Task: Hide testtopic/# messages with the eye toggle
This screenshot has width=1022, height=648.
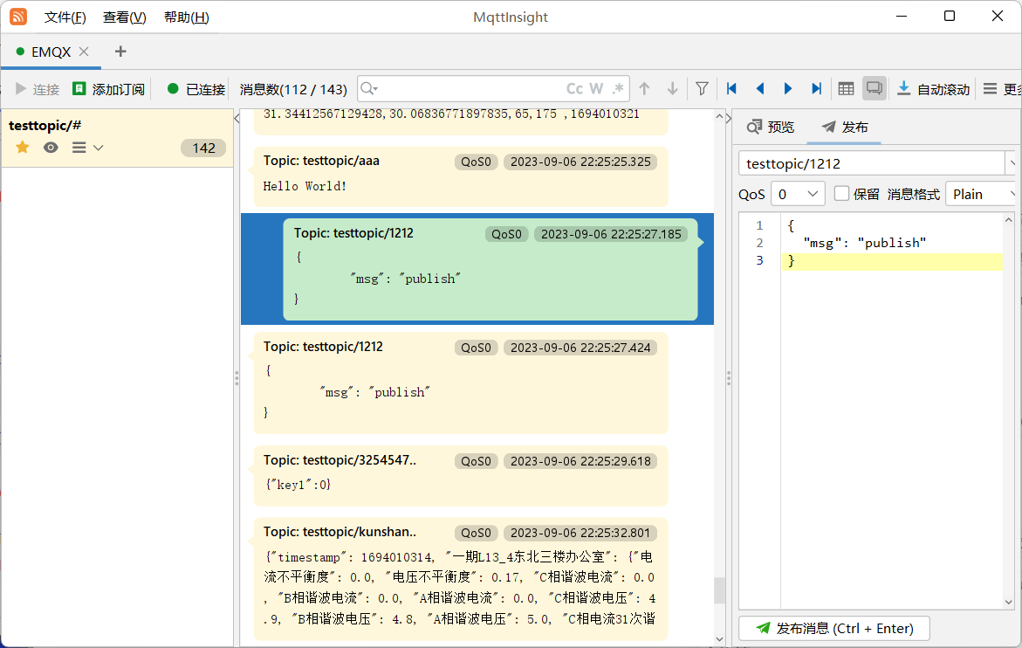Action: pos(51,148)
